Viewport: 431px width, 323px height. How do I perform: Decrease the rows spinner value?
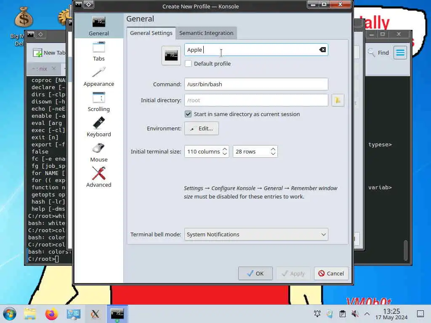[x=273, y=154]
